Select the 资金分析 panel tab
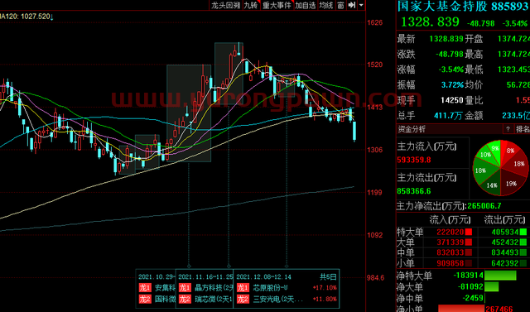530x312 pixels. coord(412,129)
